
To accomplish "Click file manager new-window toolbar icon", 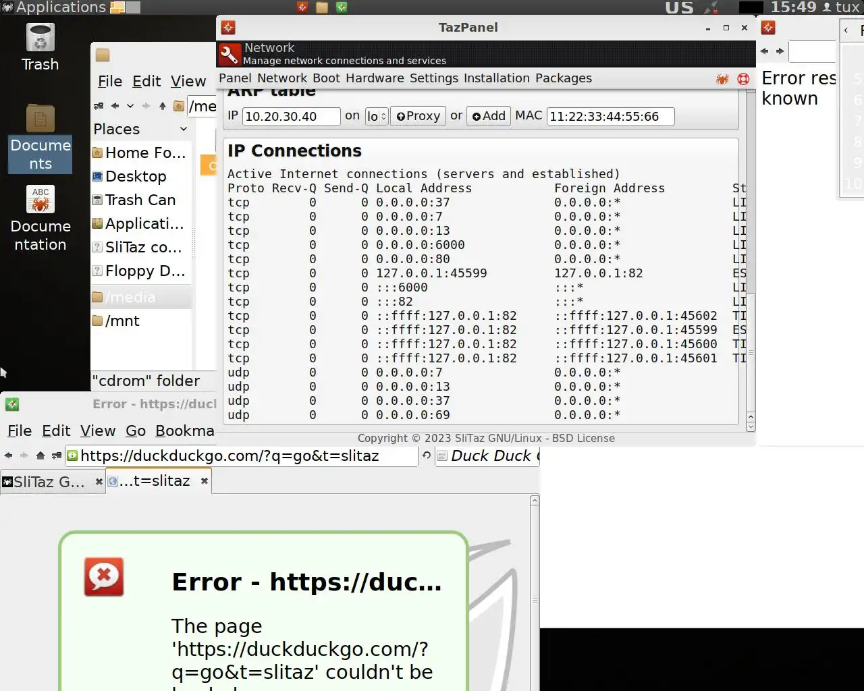I will pyautogui.click(x=99, y=106).
